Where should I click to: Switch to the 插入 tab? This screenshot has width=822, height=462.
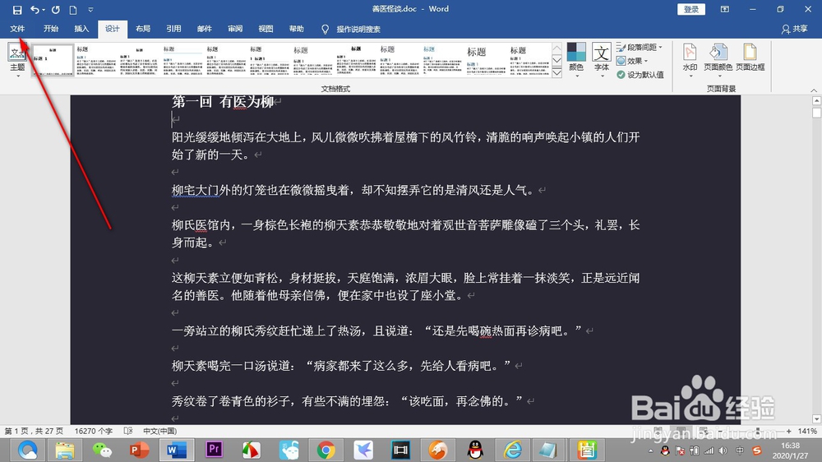(x=81, y=29)
